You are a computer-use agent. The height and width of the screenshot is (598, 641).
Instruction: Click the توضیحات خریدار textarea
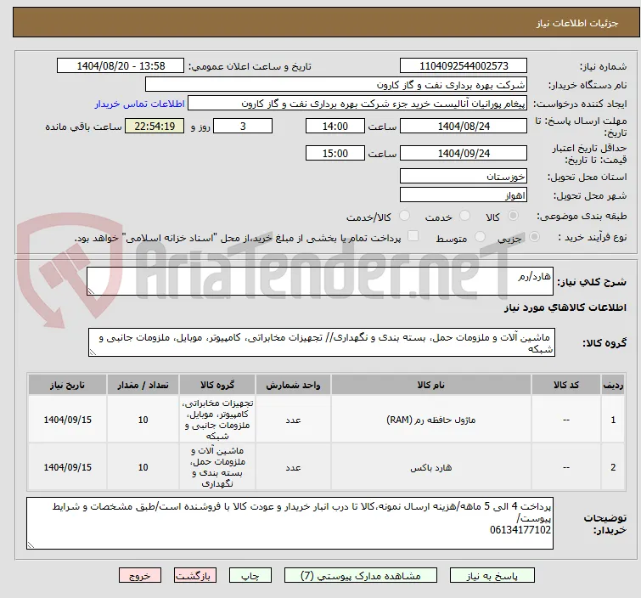[x=290, y=523]
